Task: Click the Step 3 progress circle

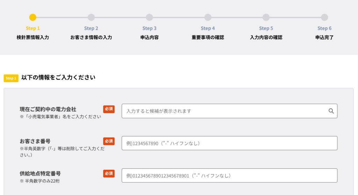Action: pyautogui.click(x=149, y=17)
